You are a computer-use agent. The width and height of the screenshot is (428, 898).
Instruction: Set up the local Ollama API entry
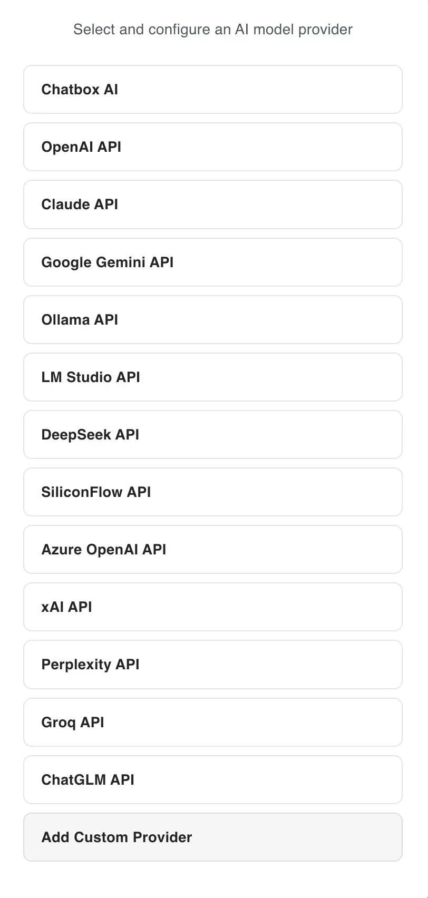(213, 320)
